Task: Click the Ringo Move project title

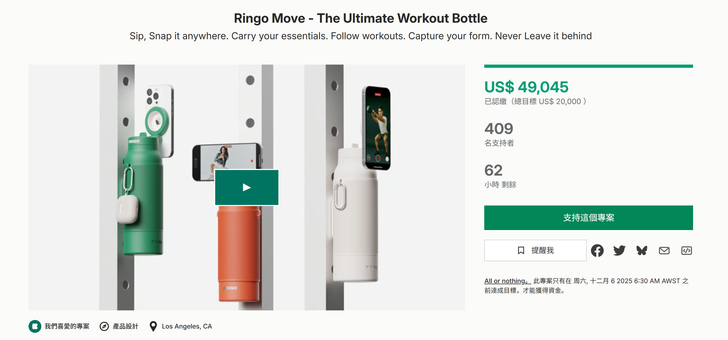Action: (x=360, y=18)
